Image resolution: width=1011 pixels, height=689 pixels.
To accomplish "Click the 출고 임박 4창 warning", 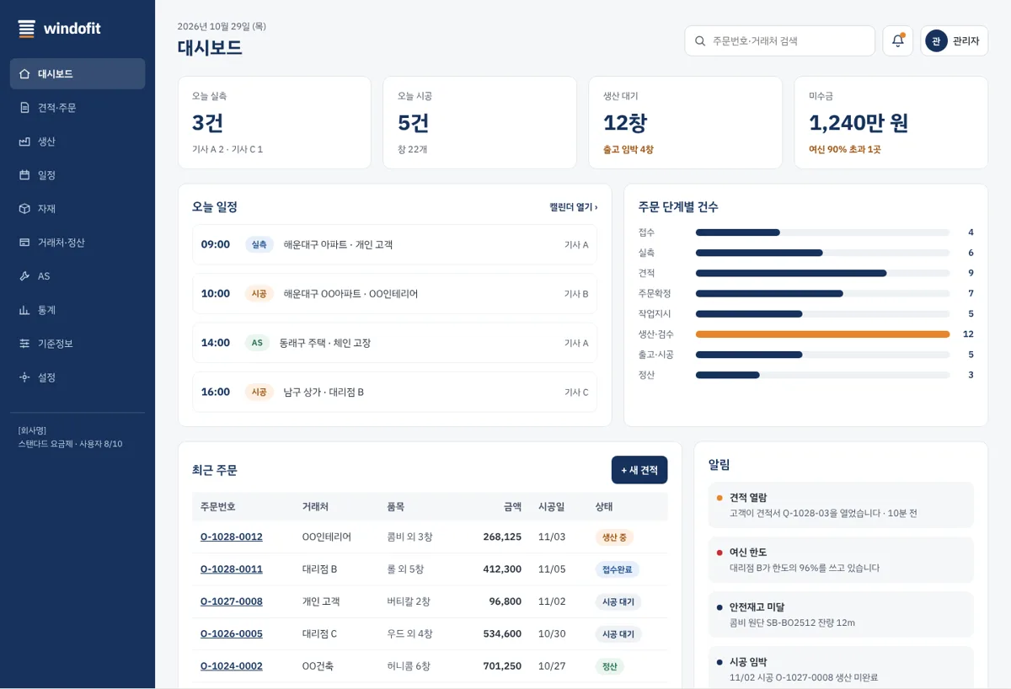I will click(x=629, y=149).
